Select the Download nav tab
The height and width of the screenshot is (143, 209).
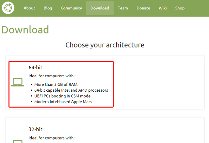[100, 8]
